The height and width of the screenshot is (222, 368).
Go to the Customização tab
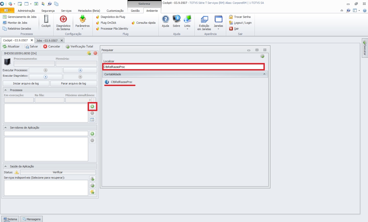115,11
